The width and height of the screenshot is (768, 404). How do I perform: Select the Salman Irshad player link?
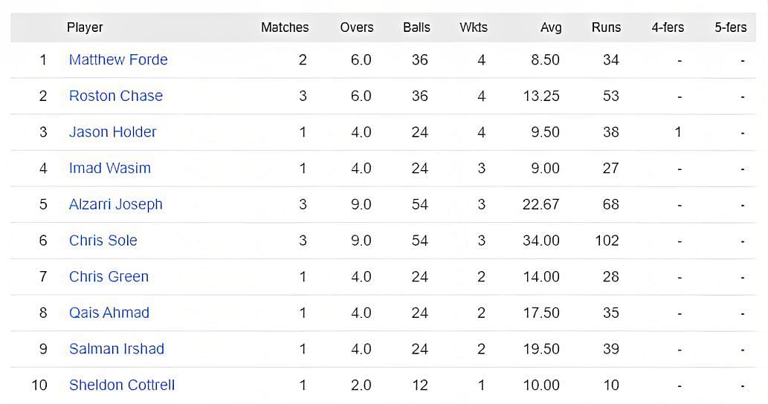click(116, 349)
